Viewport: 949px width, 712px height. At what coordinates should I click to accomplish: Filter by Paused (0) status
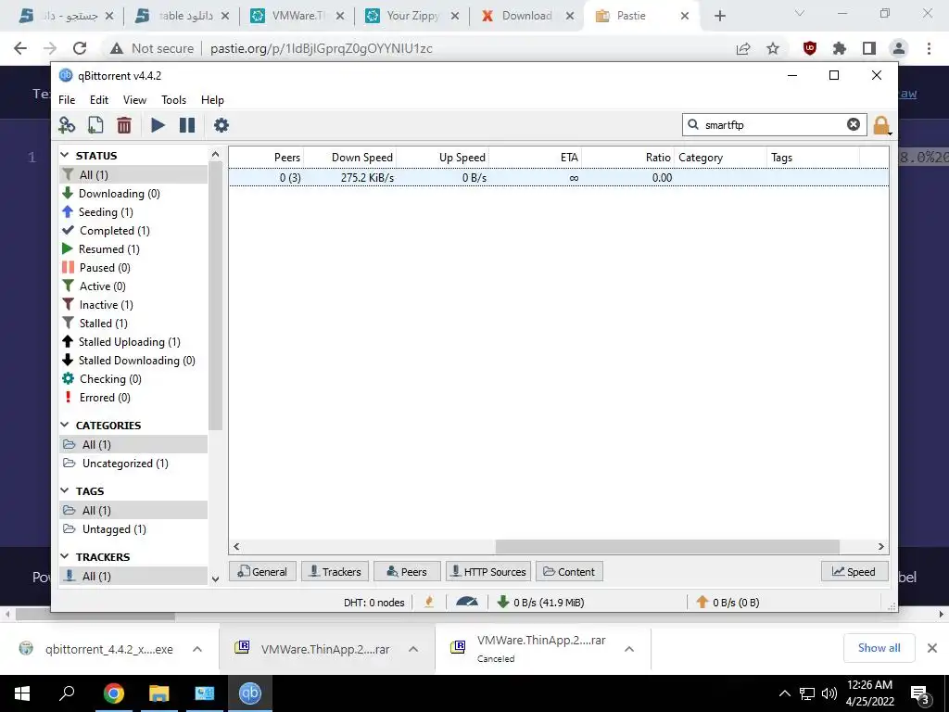pos(96,268)
